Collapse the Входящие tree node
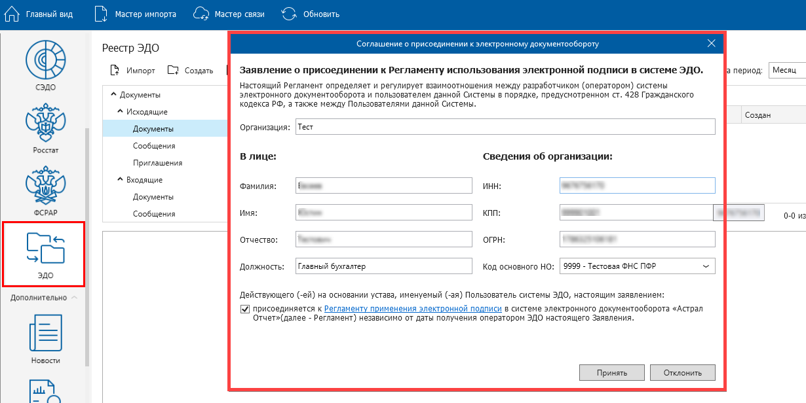This screenshot has width=806, height=403. coord(121,180)
